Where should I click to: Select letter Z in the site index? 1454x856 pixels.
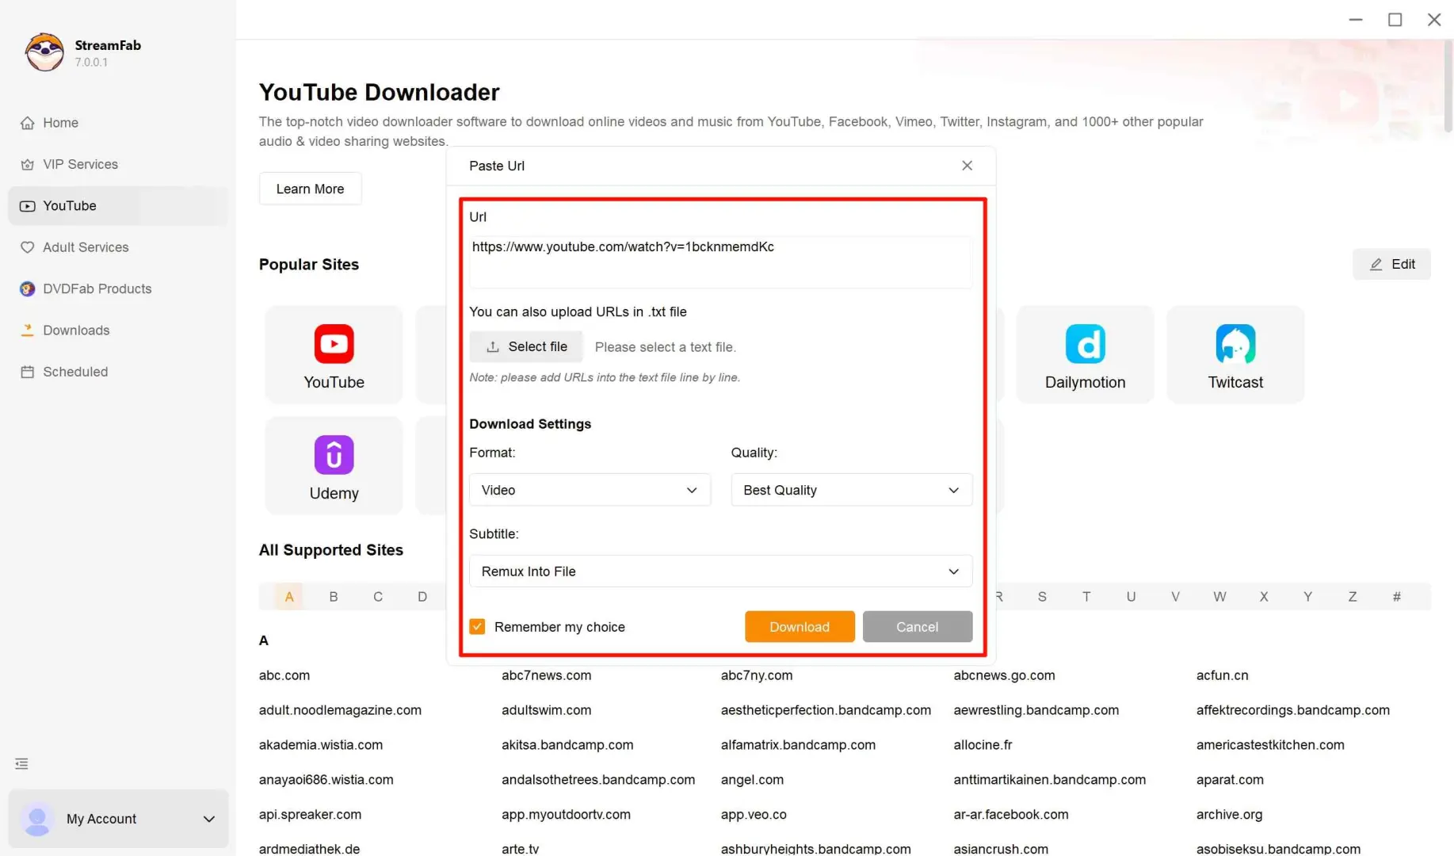click(x=1353, y=597)
